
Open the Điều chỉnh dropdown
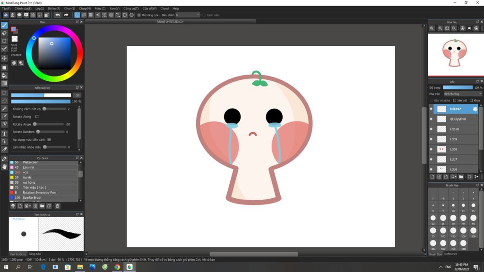(188, 15)
